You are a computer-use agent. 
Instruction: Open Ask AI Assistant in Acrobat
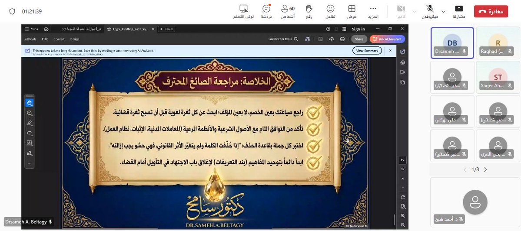click(387, 39)
